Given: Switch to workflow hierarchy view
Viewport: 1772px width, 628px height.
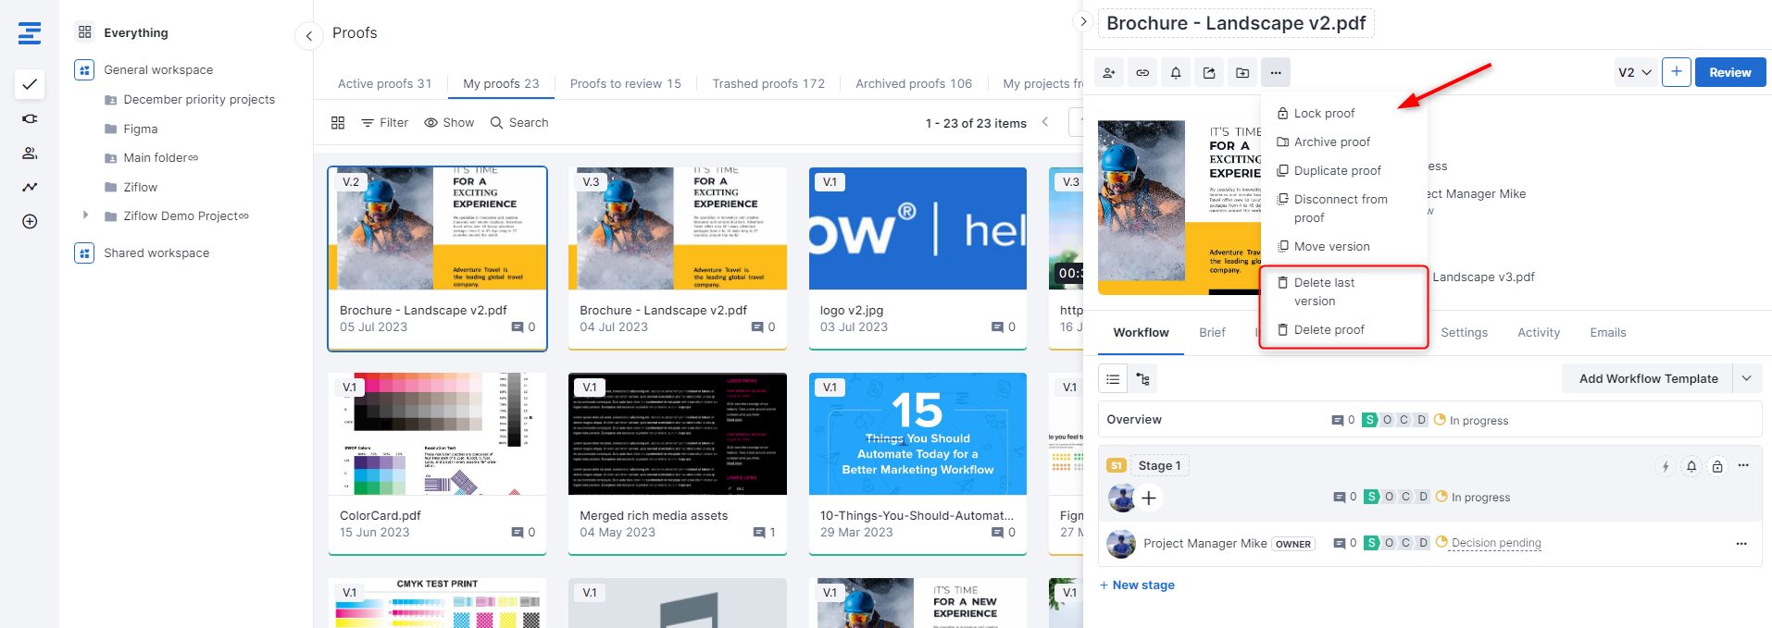Looking at the screenshot, I should tap(1143, 379).
